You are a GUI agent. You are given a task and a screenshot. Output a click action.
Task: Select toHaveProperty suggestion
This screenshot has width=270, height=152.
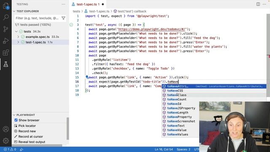click(x=181, y=117)
